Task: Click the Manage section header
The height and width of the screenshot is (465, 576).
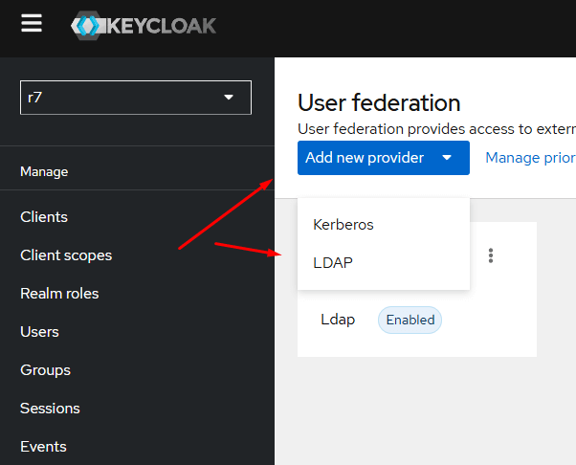Action: tap(44, 171)
